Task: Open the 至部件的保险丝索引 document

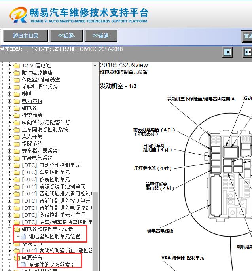Action: (x=52, y=265)
